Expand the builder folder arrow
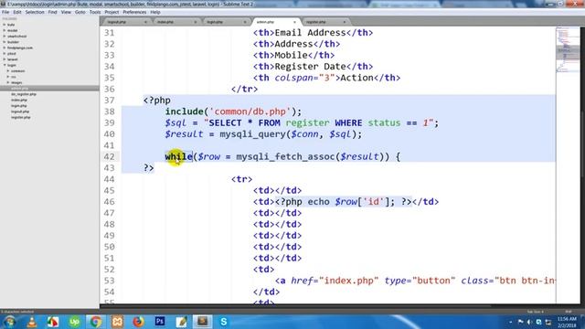This screenshot has width=585, height=329. 5,42
